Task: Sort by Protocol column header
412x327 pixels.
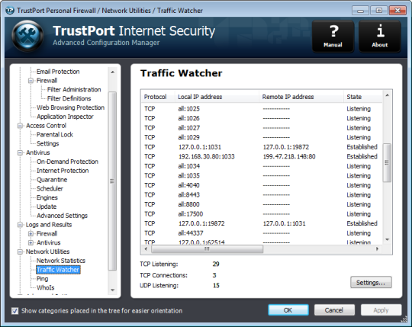Action: pyautogui.click(x=158, y=97)
